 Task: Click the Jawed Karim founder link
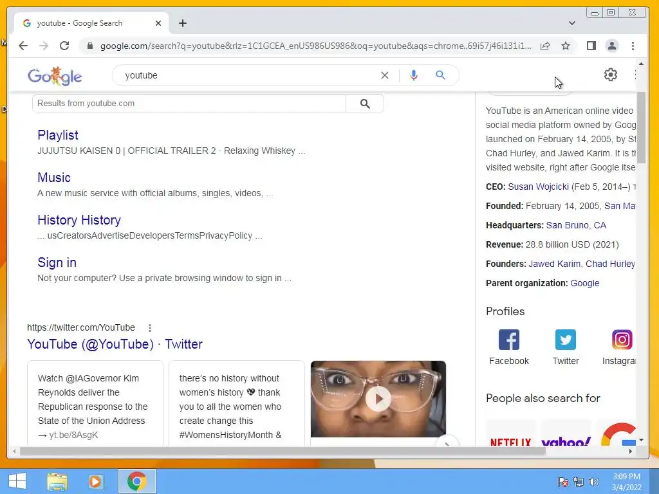tap(554, 264)
